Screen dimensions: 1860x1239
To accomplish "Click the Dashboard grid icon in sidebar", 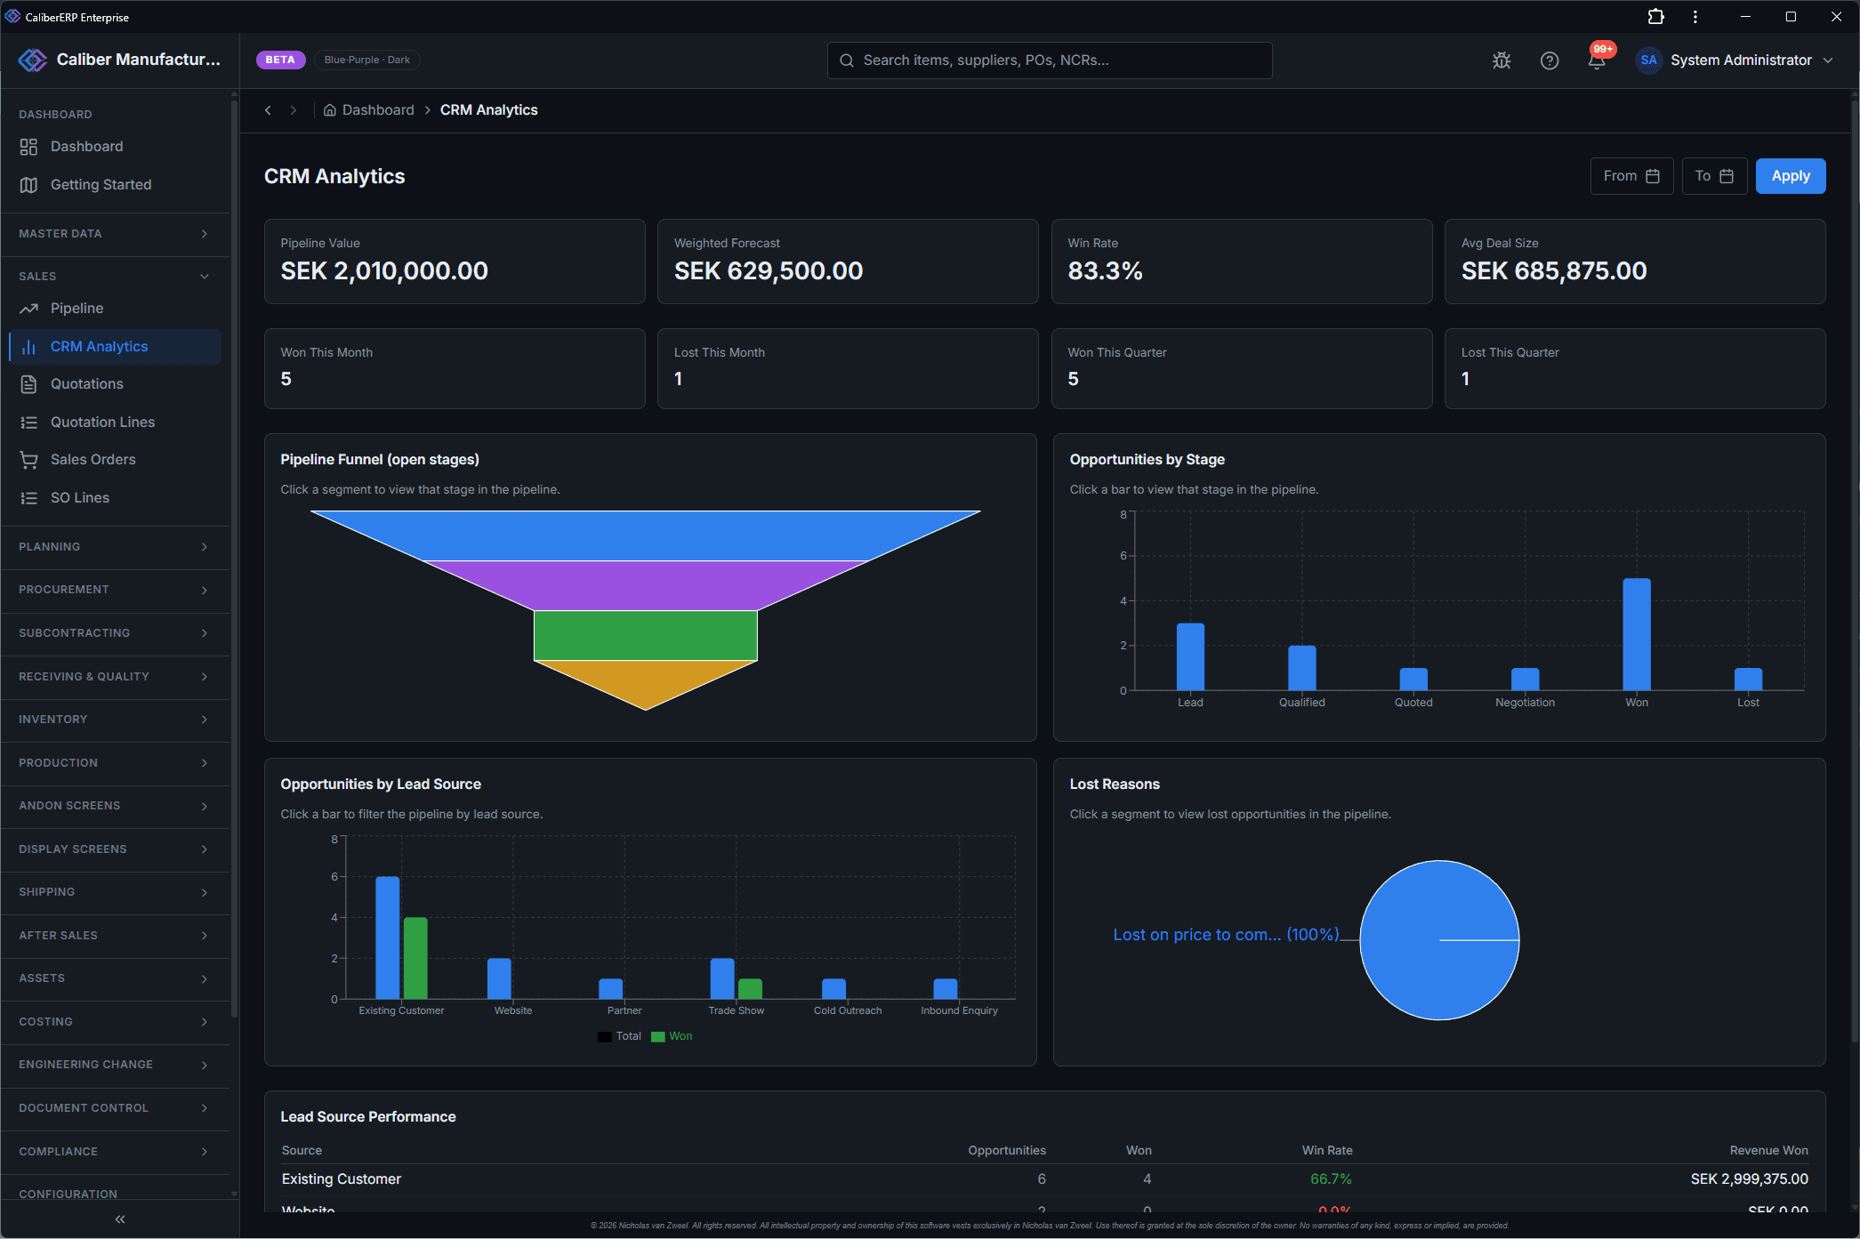I will pos(28,147).
